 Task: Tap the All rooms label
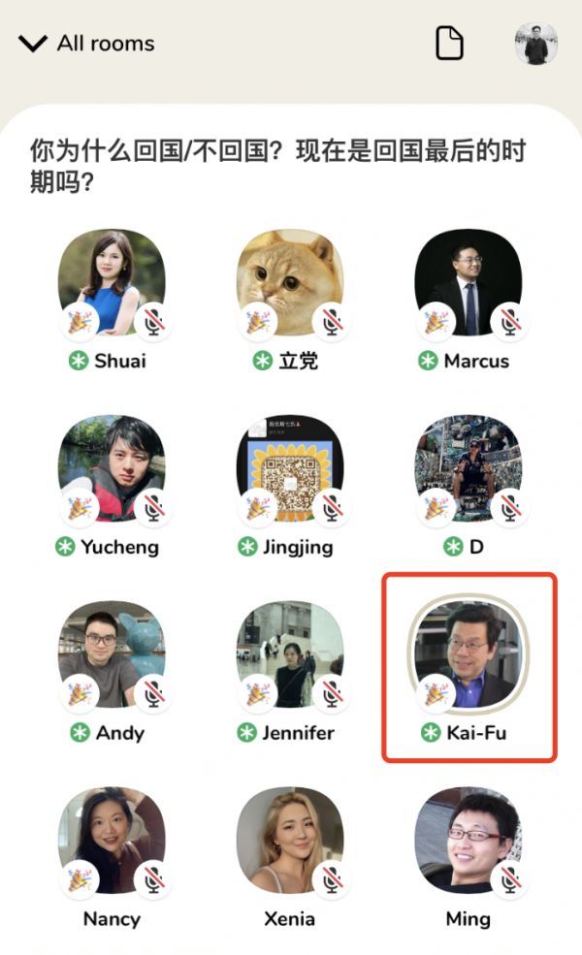pos(106,44)
